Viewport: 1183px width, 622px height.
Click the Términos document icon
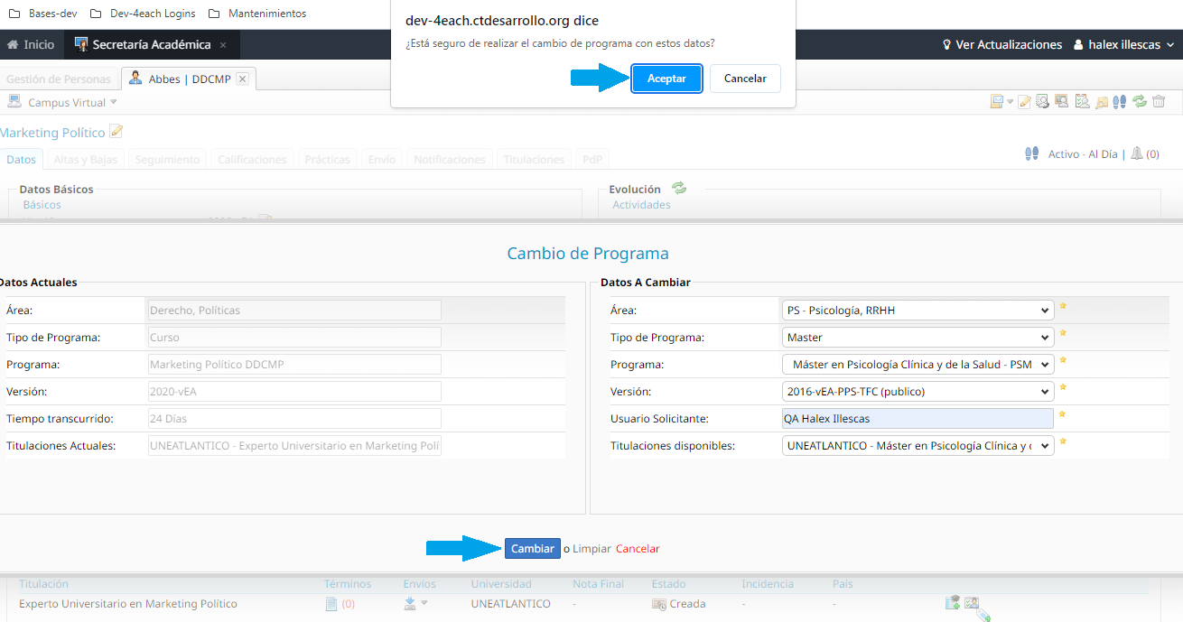click(x=331, y=604)
